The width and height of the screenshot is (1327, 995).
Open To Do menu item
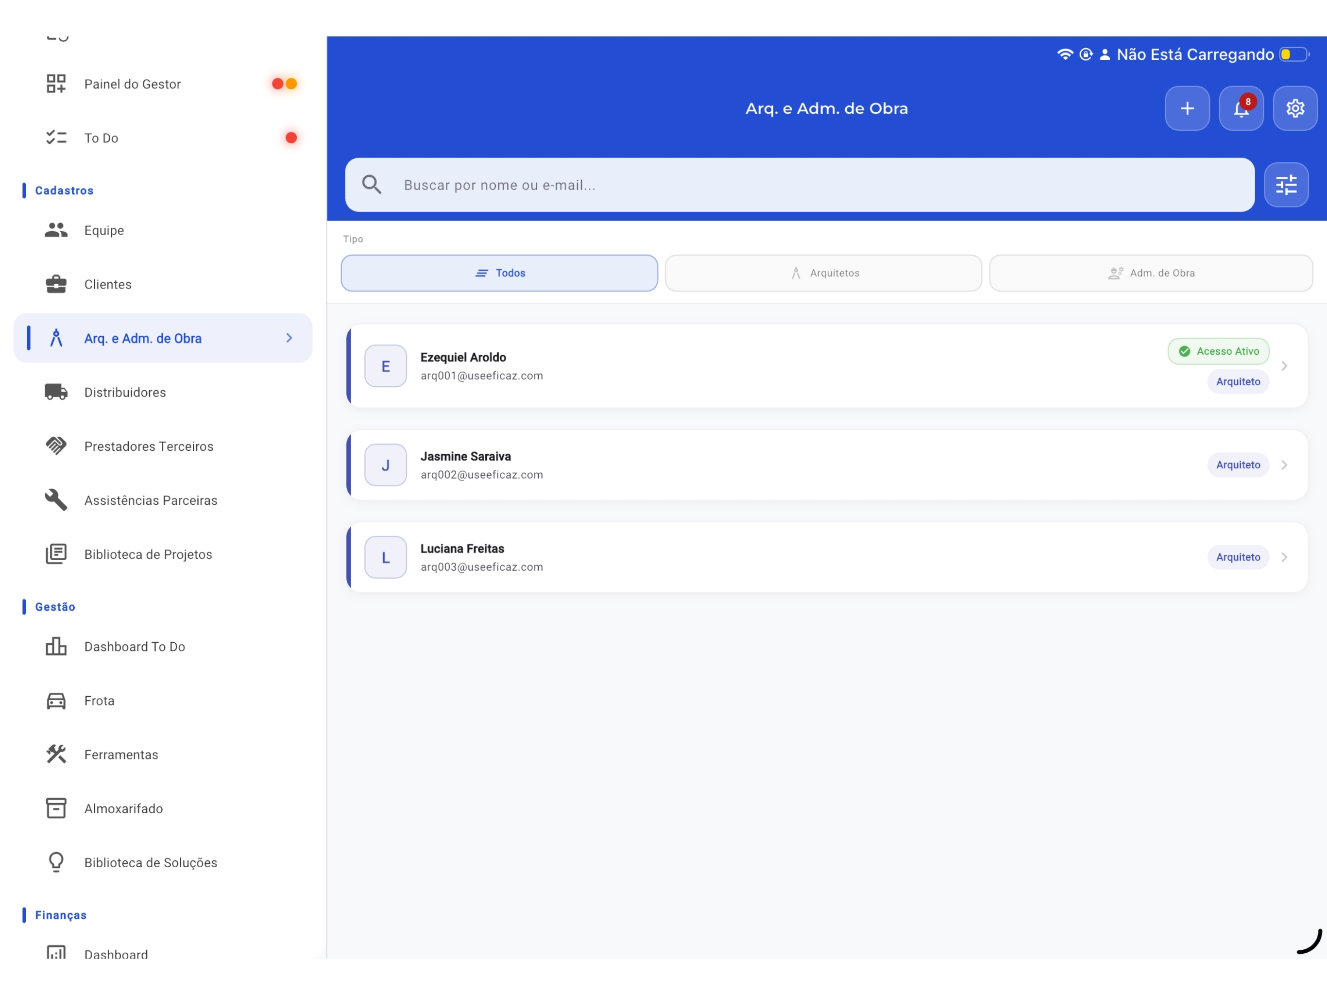click(x=163, y=138)
